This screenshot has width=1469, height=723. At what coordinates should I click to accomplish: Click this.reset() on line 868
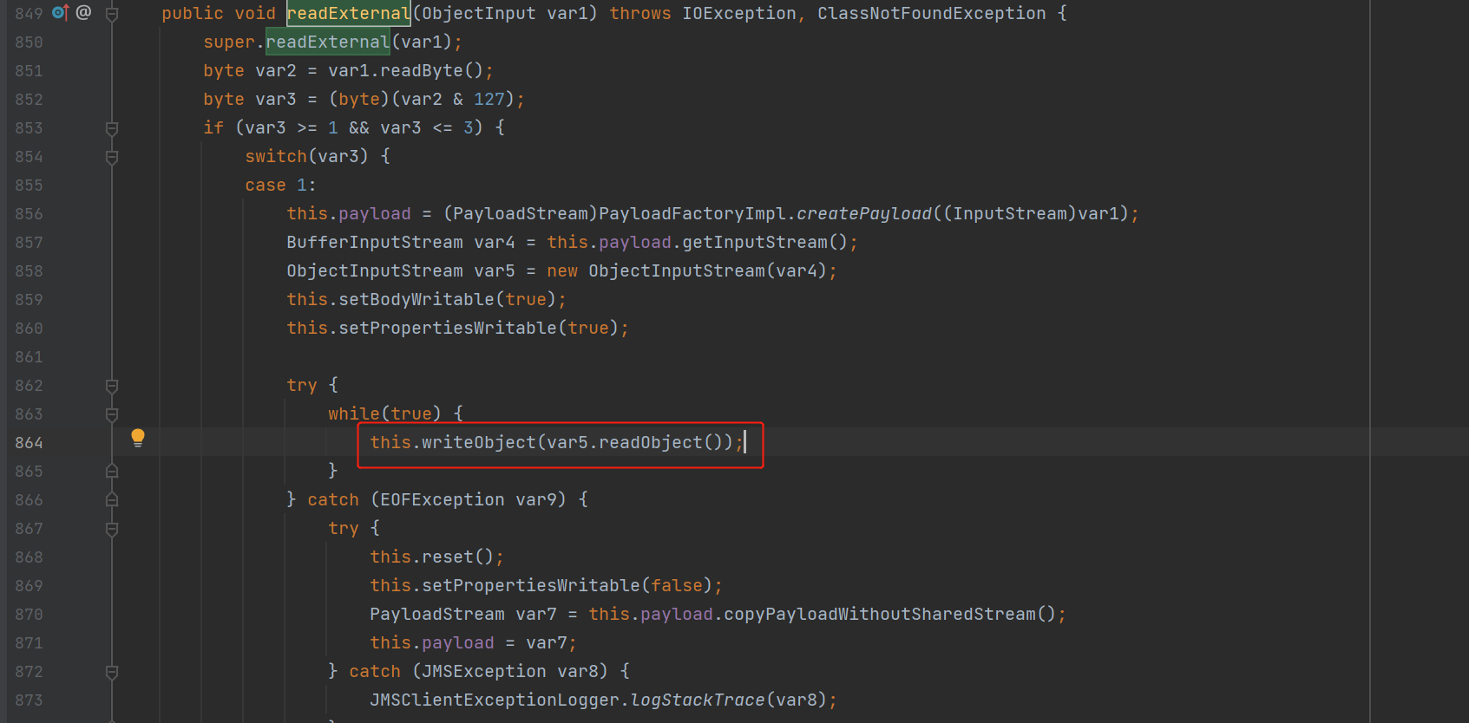pyautogui.click(x=432, y=557)
